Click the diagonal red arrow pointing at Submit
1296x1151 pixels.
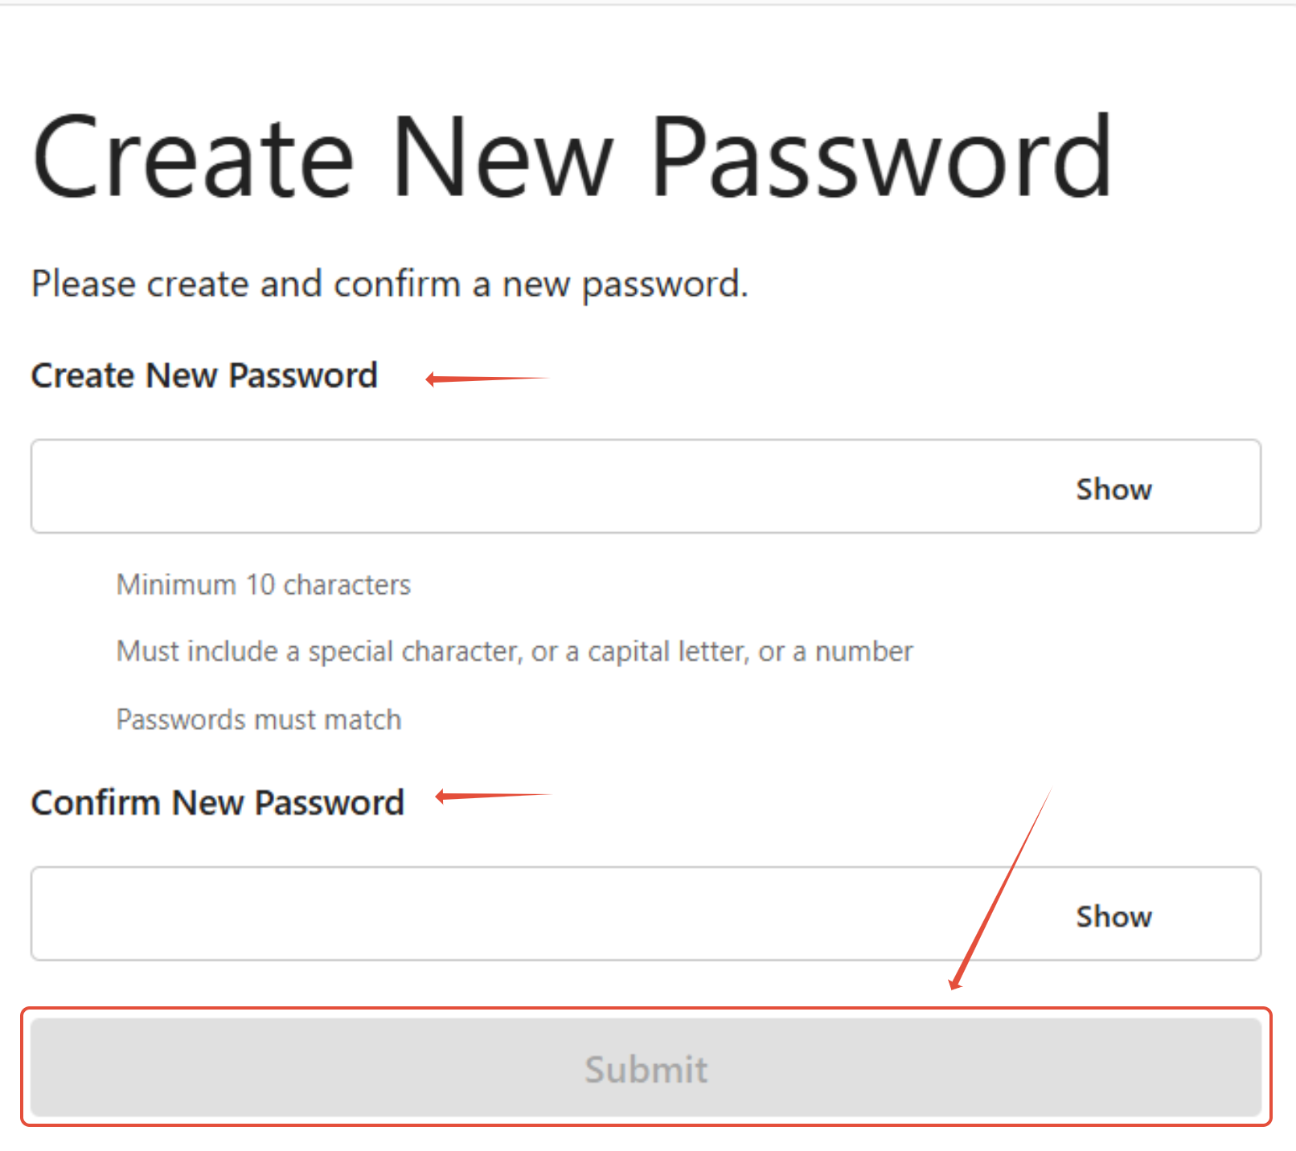(x=1000, y=889)
